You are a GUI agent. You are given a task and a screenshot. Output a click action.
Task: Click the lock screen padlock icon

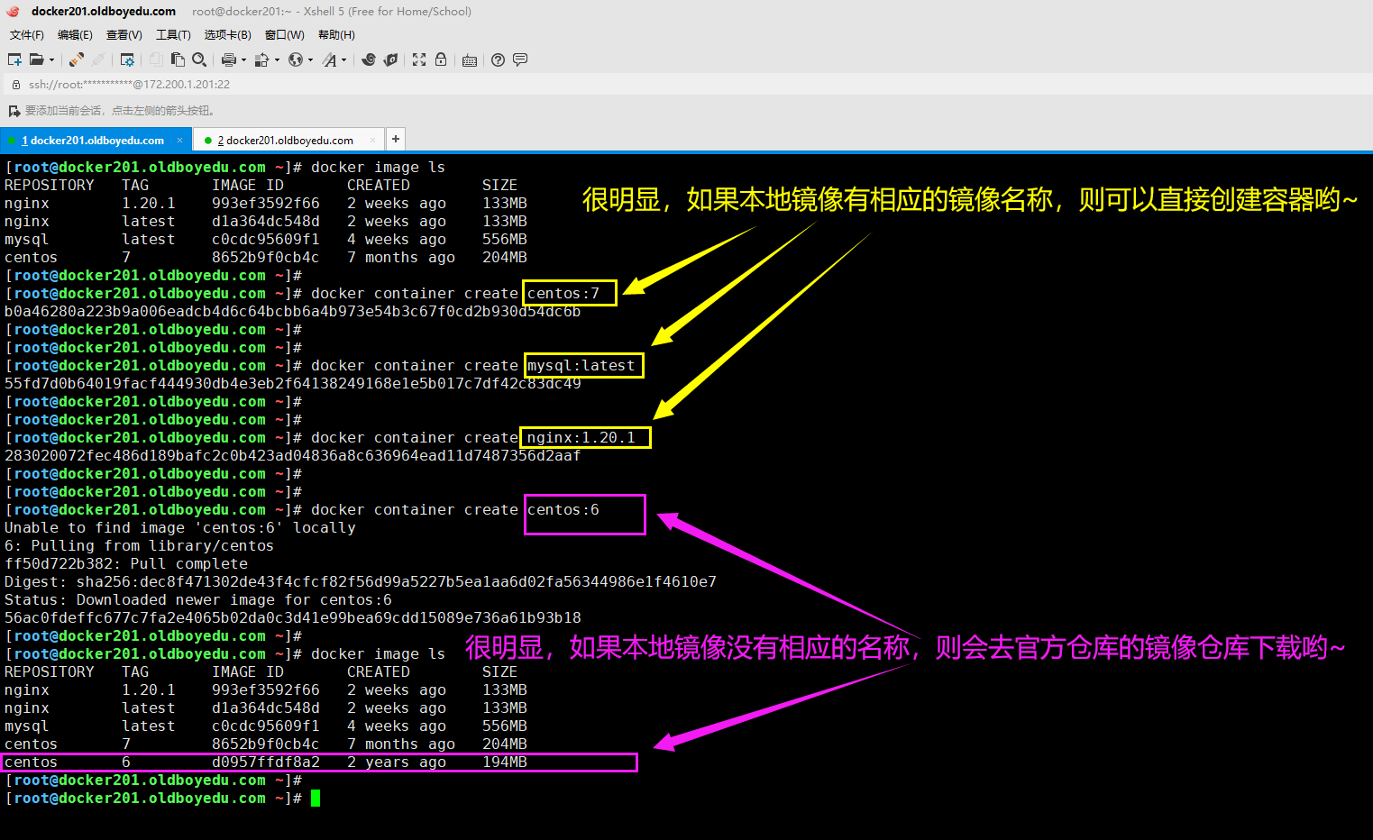coord(441,59)
